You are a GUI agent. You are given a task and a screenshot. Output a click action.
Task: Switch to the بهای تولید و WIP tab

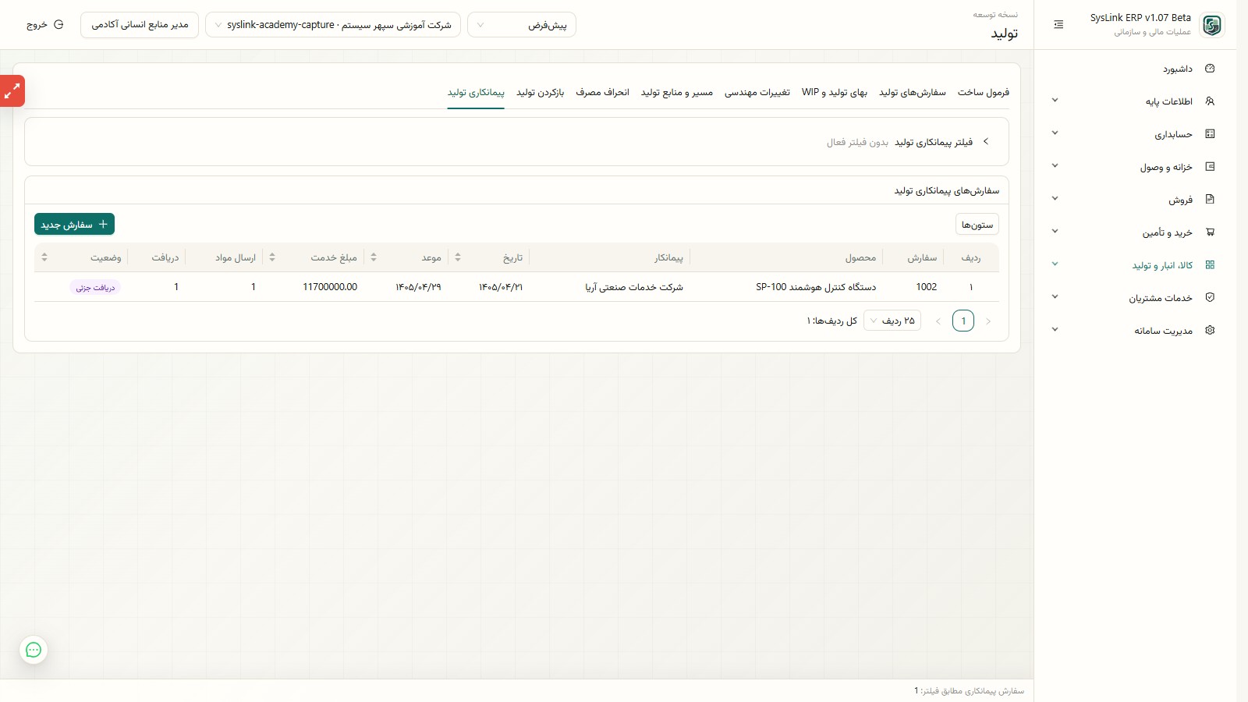coord(835,93)
